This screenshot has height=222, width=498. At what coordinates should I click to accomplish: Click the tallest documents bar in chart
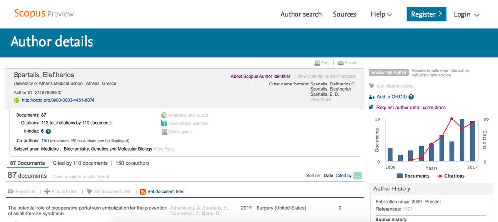tap(462, 140)
